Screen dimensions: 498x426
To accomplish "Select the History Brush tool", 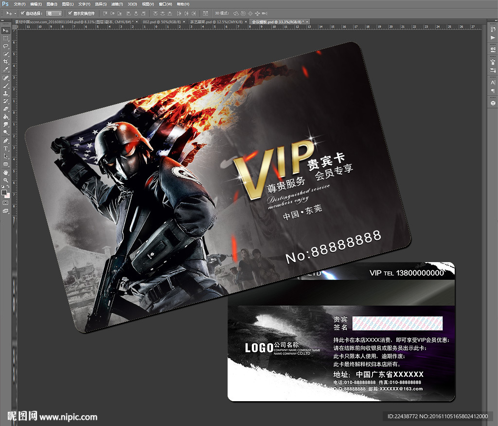I will tap(6, 101).
